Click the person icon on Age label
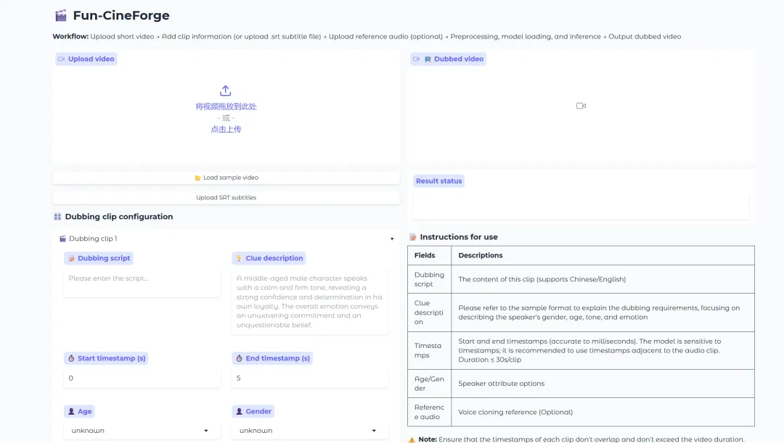Screen dimensions: 784x443 71,411
